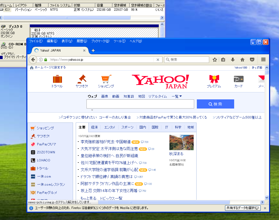The width and height of the screenshot is (279, 220).
Task: Switch to 経済 news tab
Action: point(94,127)
